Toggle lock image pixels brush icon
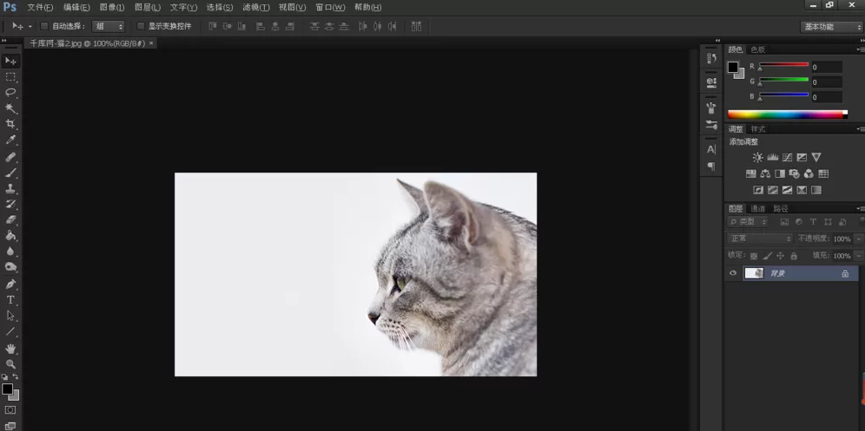The image size is (865, 431). (768, 256)
